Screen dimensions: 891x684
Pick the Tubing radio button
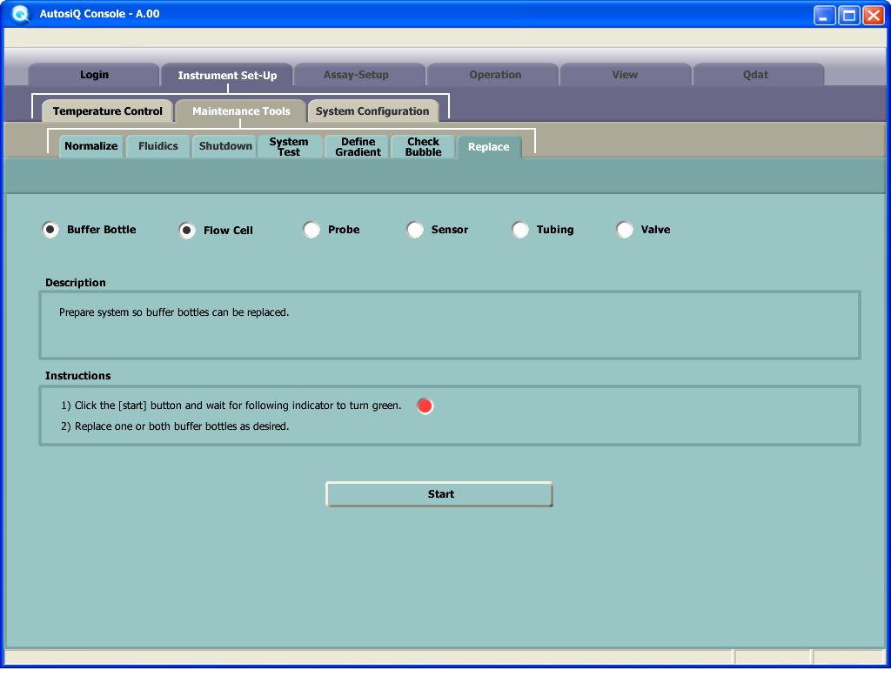pos(520,230)
